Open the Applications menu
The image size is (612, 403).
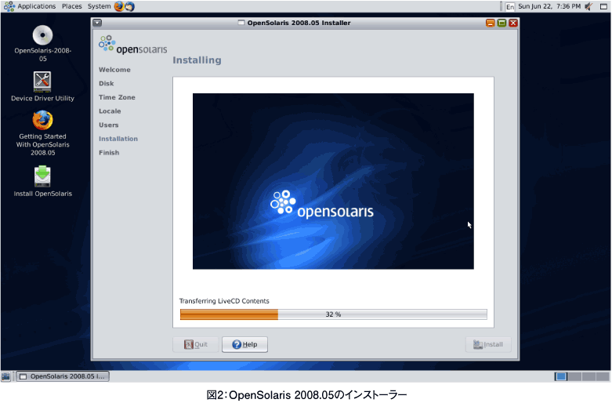[36, 6]
